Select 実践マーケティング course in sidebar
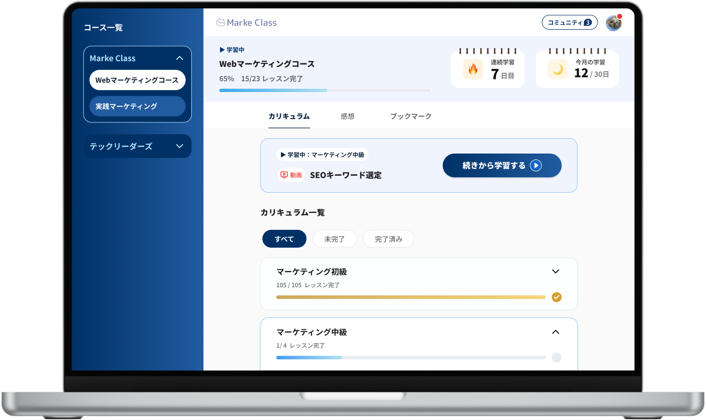706x420 pixels. (137, 106)
